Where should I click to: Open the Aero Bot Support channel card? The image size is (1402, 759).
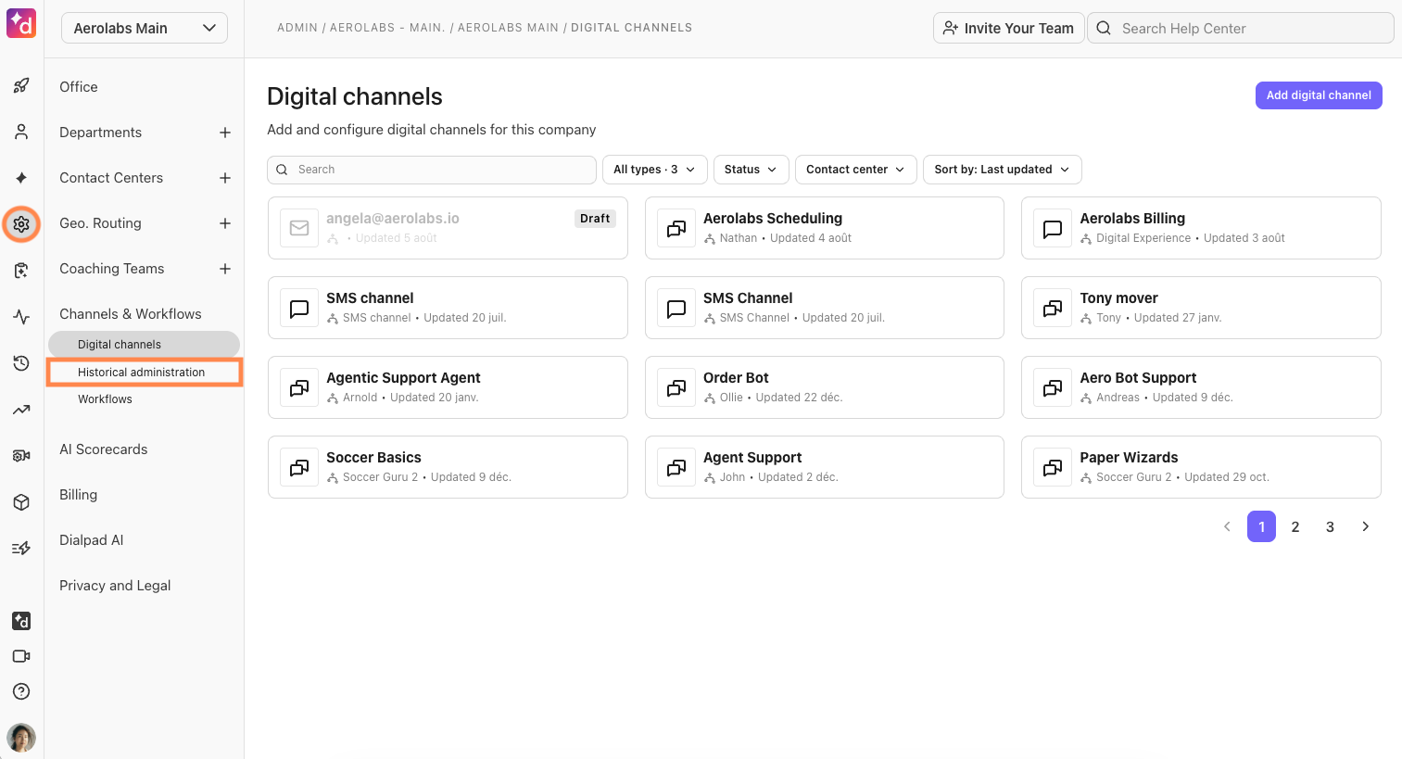pos(1201,387)
